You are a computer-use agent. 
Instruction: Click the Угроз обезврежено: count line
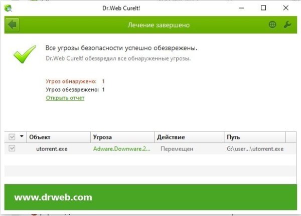[75, 89]
